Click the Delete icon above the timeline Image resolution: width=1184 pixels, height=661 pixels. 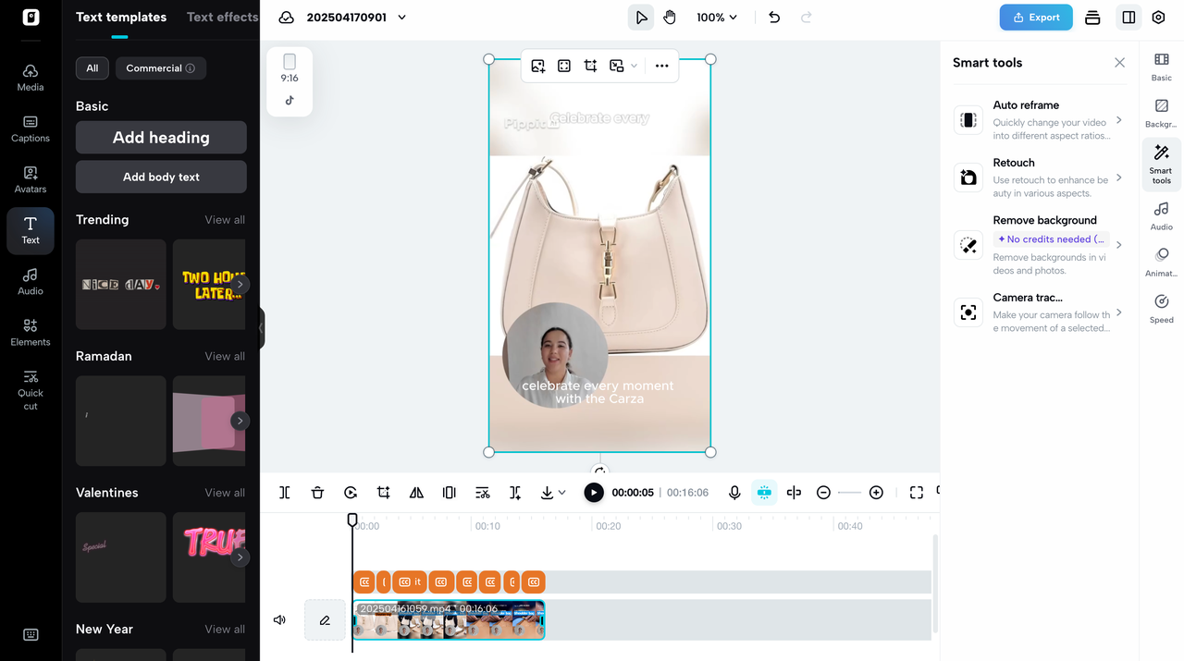click(317, 492)
